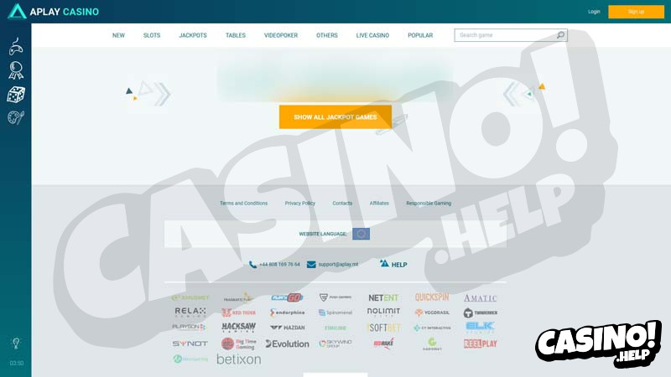Image resolution: width=671 pixels, height=377 pixels.
Task: Open the Skywind Group provider logo
Action: (x=335, y=343)
